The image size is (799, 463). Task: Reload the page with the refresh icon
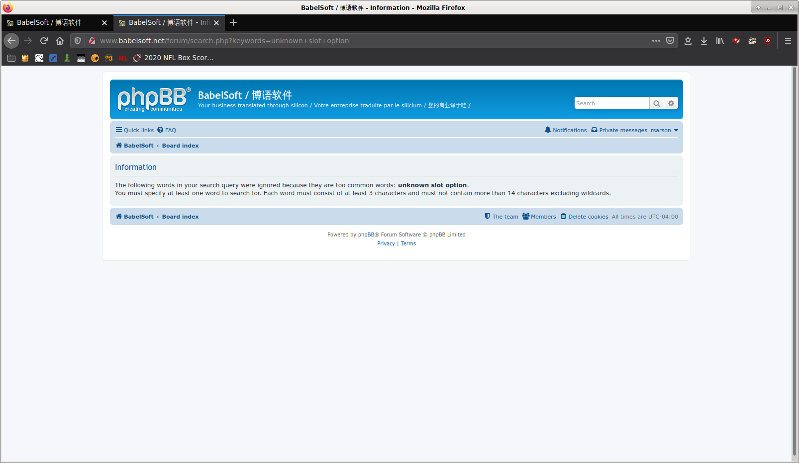pyautogui.click(x=44, y=41)
